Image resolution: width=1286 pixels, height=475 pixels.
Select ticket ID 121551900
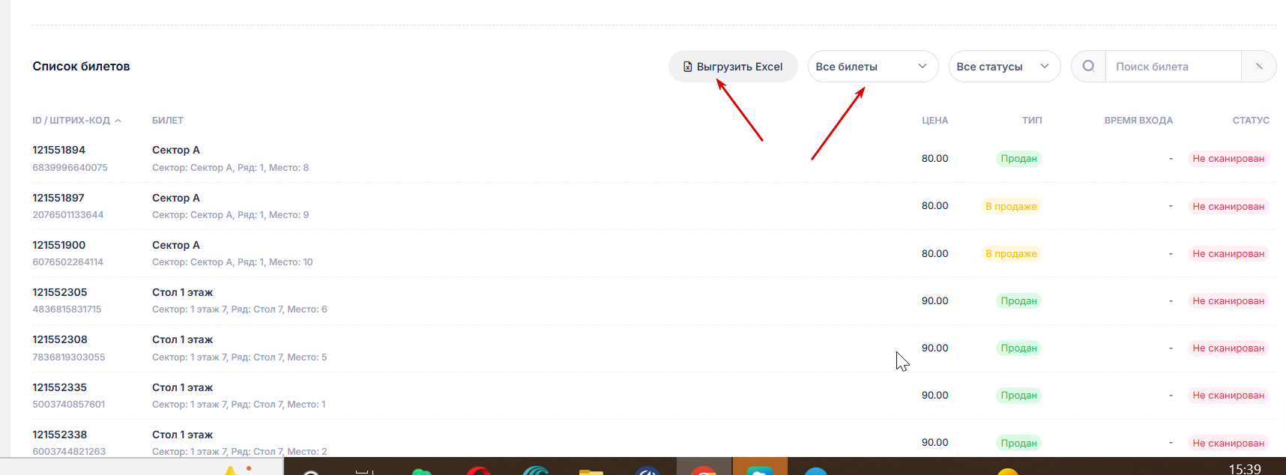(x=59, y=245)
